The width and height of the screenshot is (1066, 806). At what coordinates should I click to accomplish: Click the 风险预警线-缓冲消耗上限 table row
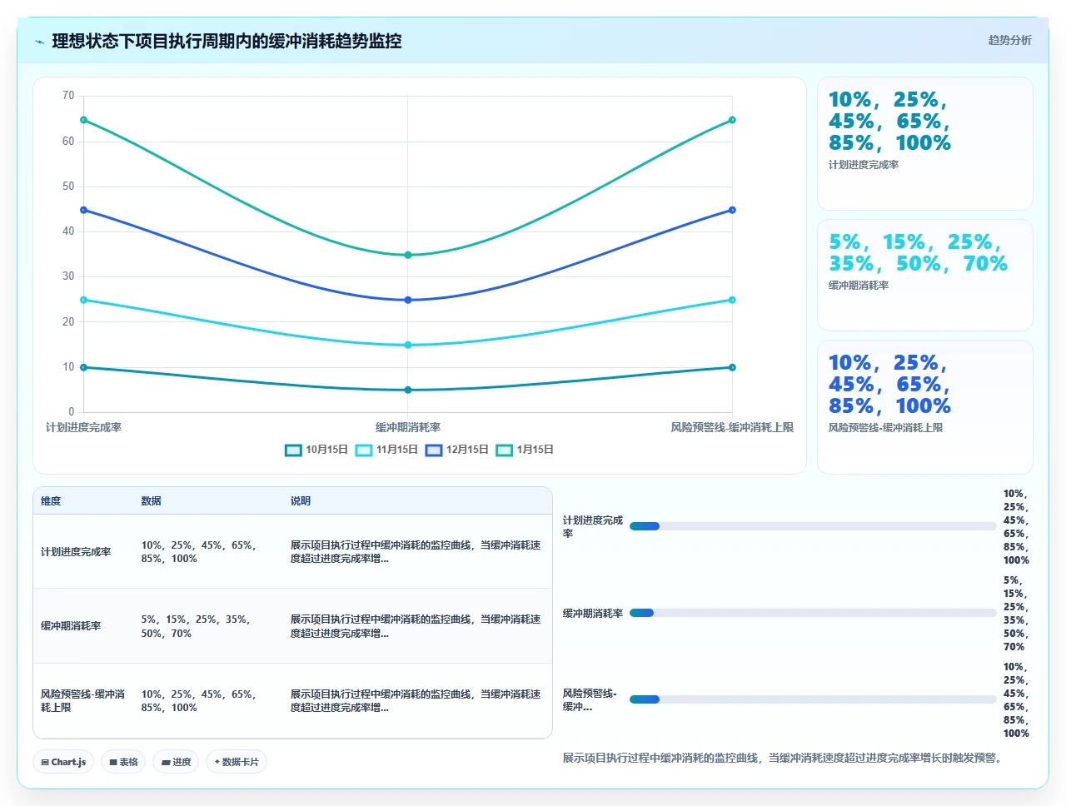tap(292, 701)
